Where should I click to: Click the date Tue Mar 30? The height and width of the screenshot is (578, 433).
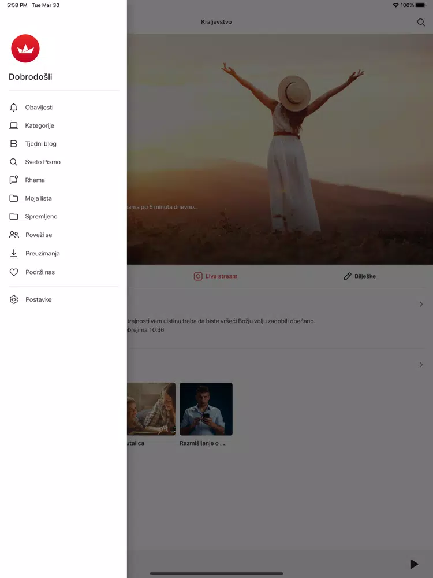pos(46,5)
